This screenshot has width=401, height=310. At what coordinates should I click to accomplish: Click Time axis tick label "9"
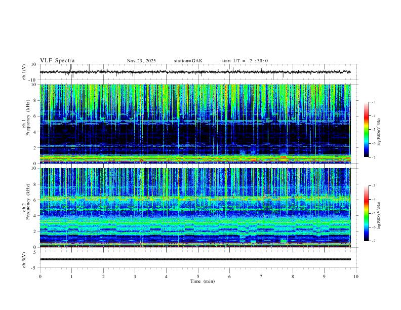coord(324,277)
